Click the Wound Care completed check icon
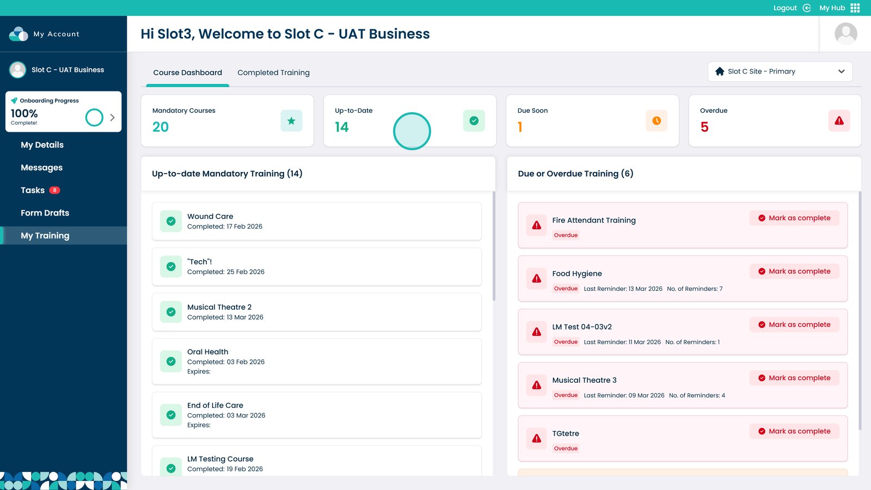 coord(171,222)
